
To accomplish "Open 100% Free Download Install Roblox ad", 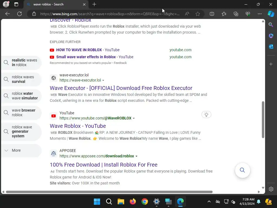I will [x=104, y=165].
